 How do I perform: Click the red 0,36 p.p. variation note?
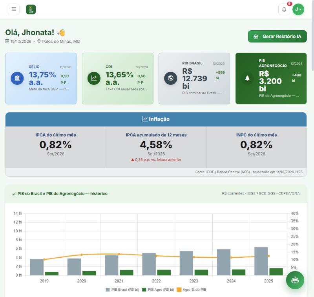coord(156,159)
